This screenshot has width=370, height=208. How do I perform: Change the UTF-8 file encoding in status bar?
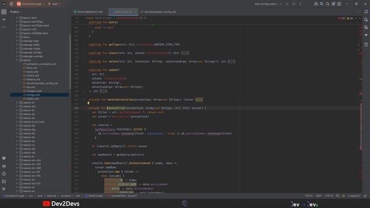329,196
